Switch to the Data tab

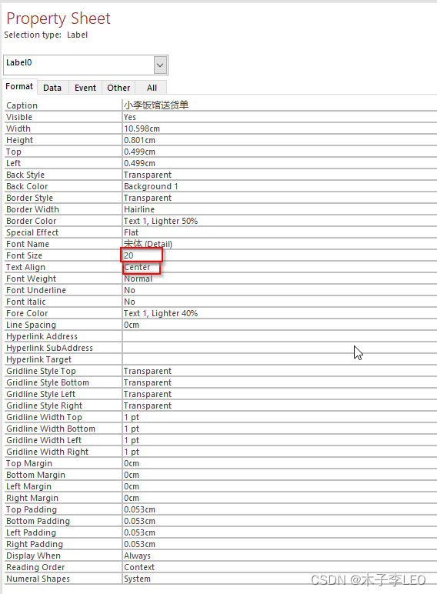[x=52, y=88]
